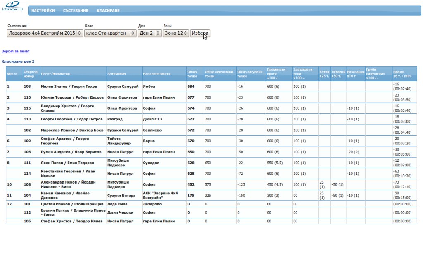The height and width of the screenshot is (264, 423).
Task: Expand the Състезание dropdown
Action: [45, 33]
